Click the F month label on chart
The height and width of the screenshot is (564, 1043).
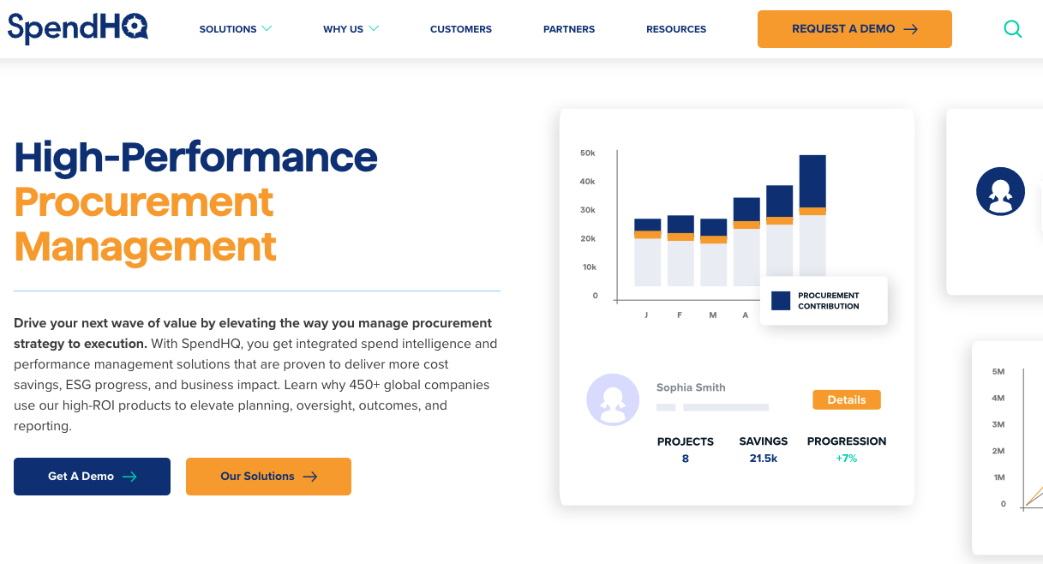point(680,315)
